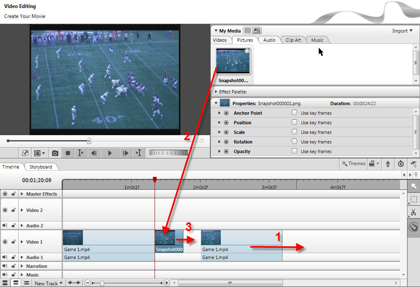Take a snapshot with the camera icon
The width and height of the screenshot is (420, 287).
55,153
